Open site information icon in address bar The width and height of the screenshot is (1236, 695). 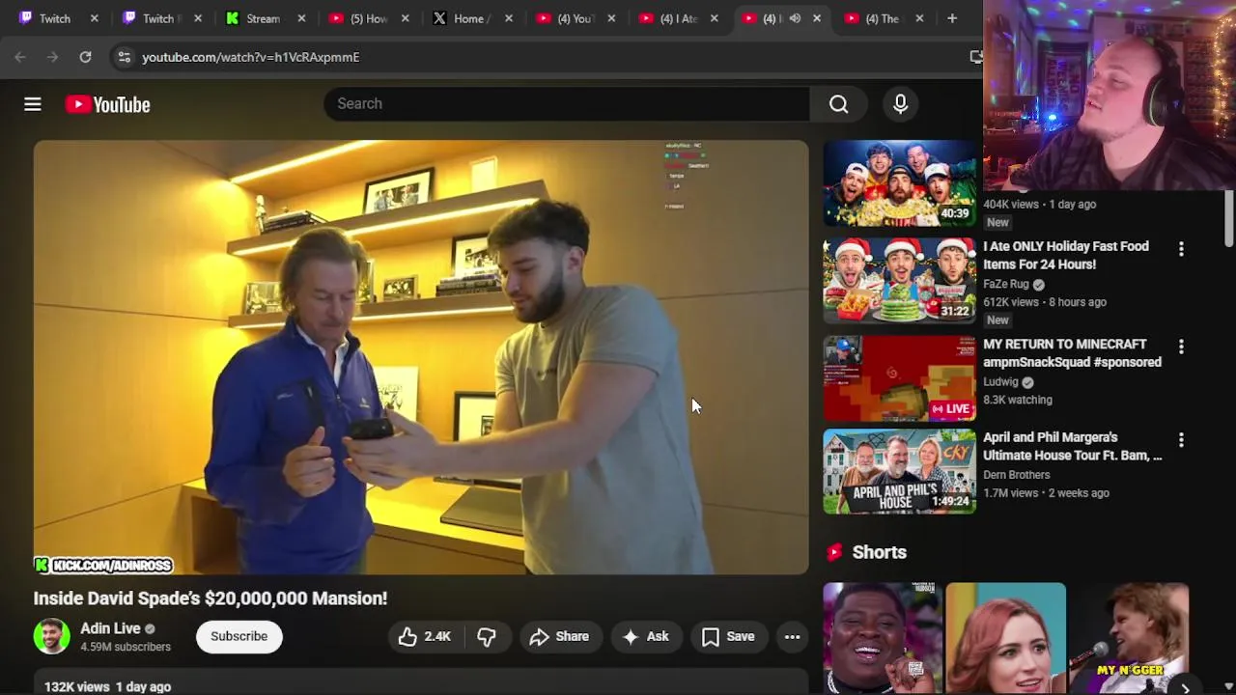(x=124, y=57)
